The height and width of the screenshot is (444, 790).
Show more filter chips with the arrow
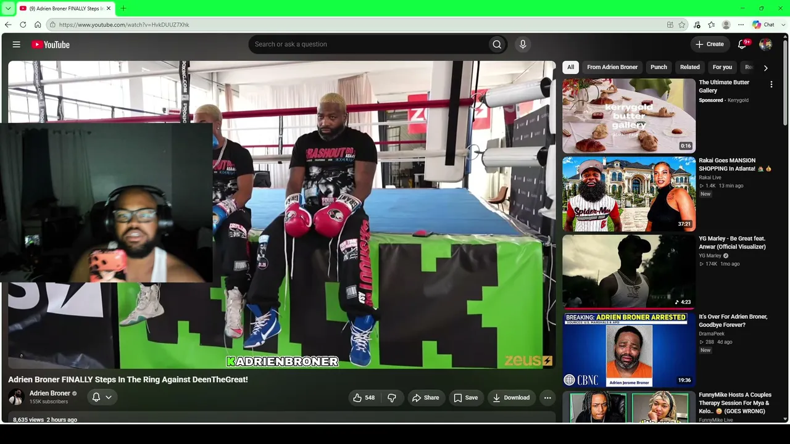765,68
